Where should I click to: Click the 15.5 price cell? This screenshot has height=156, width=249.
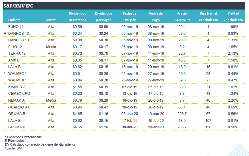[182, 60]
